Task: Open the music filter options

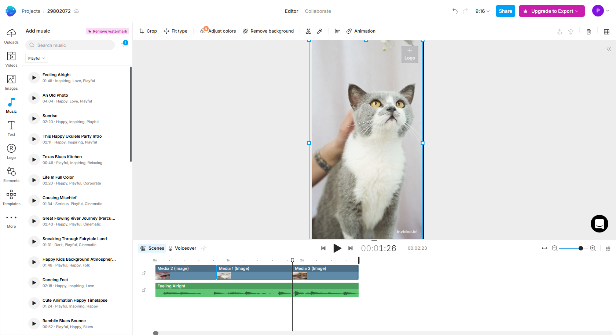Action: click(x=124, y=45)
